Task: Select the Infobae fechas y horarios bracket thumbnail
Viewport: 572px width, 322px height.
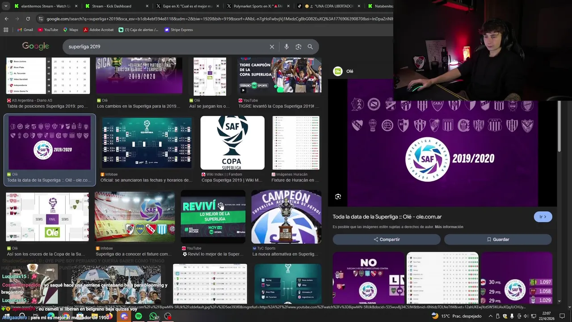Action: pos(147,142)
